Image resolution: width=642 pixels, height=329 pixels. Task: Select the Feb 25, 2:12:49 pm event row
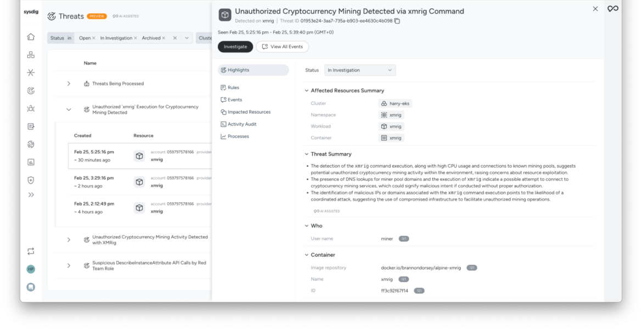pos(140,208)
